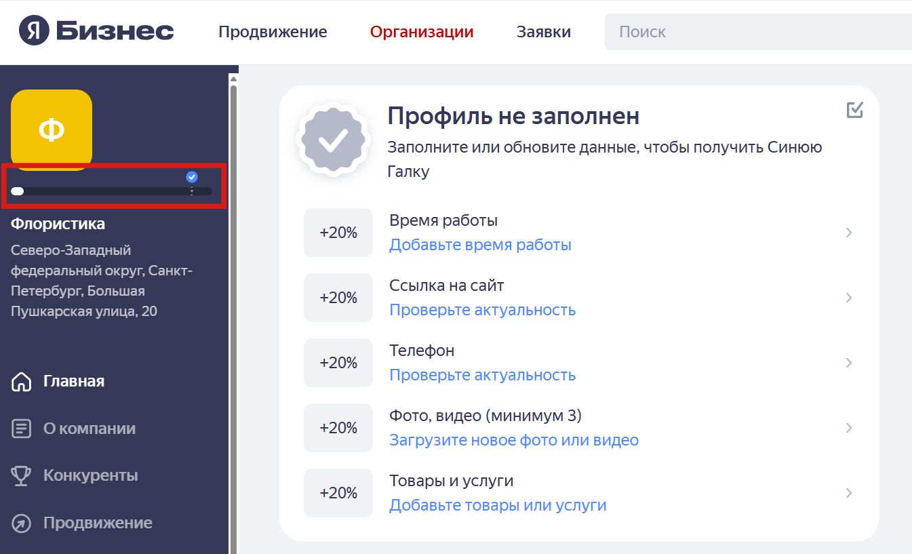Expand the Время работы row chevron

coord(849,233)
